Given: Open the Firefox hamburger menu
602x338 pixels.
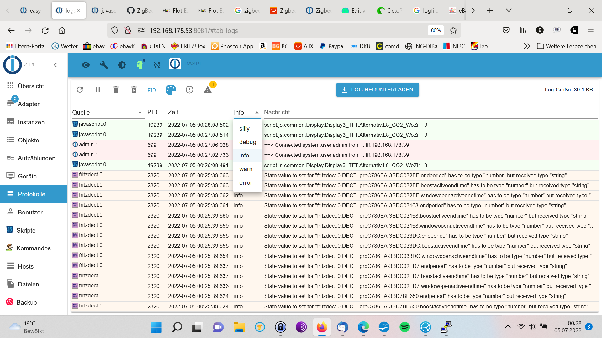Looking at the screenshot, I should click(591, 30).
